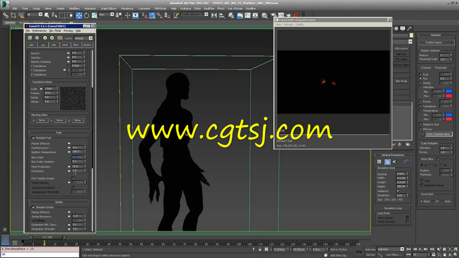Open the Utilities hammer panel tab
Viewport: 459px width, 258px height.
tap(410, 28)
